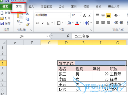Open font group dialog launcher
This screenshot has width=128, height=95.
[91, 30]
